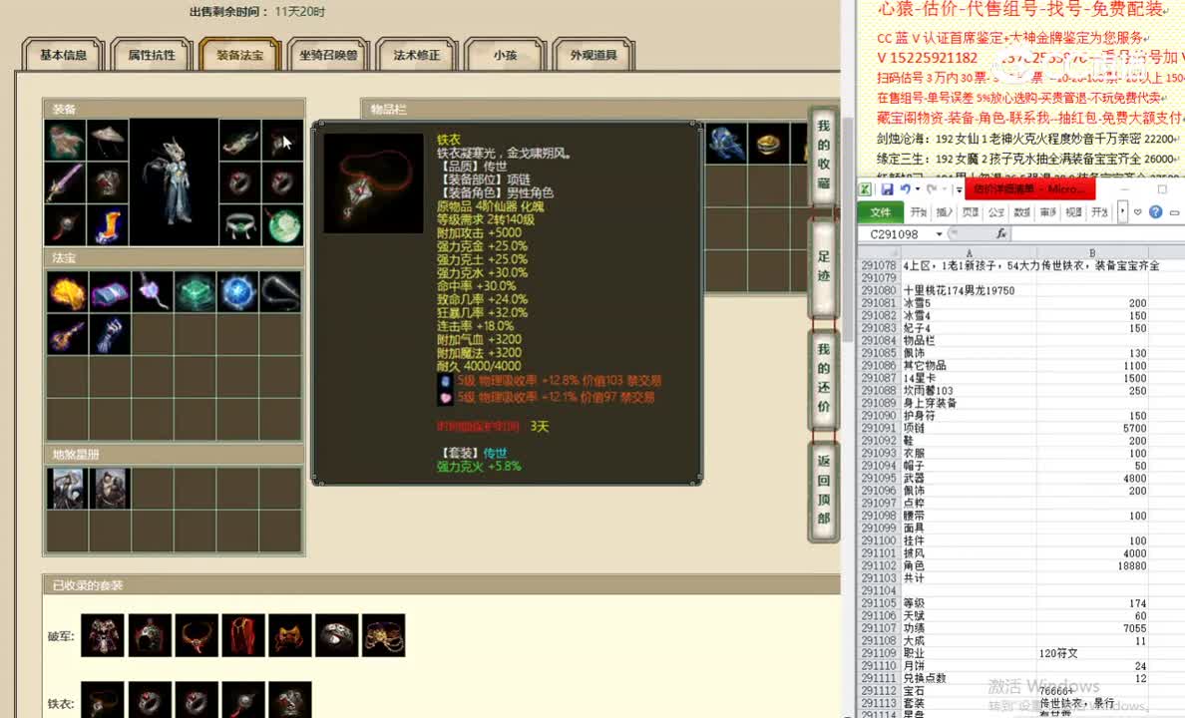1185x718 pixels.
Task: Select the cell with 十里桃花174男龙19750
Action: pyautogui.click(x=969, y=290)
